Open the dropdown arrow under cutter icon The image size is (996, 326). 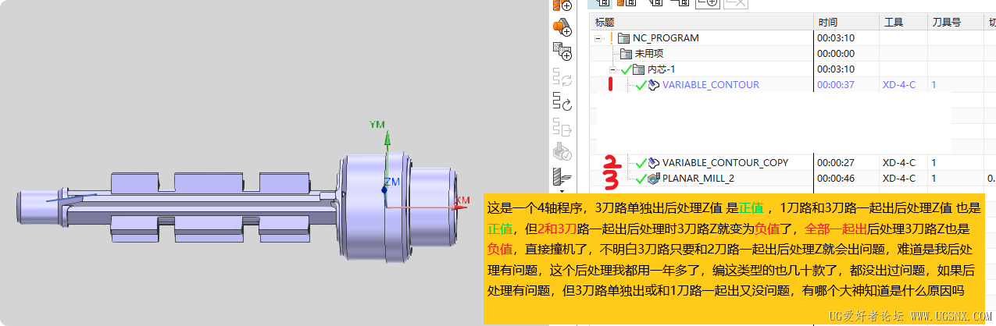click(562, 190)
